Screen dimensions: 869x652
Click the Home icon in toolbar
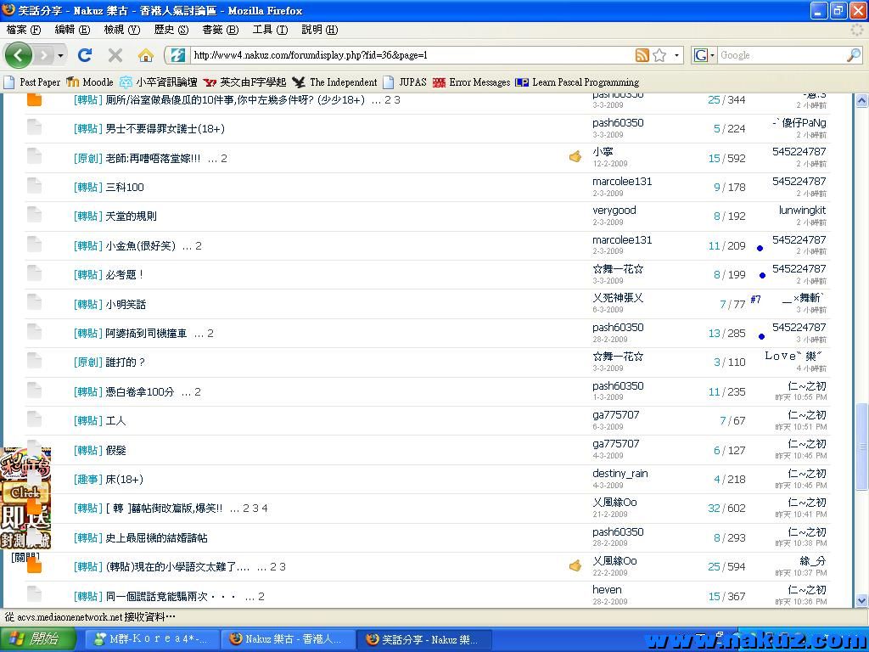[x=146, y=55]
